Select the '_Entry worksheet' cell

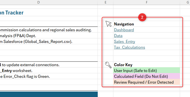49,70
